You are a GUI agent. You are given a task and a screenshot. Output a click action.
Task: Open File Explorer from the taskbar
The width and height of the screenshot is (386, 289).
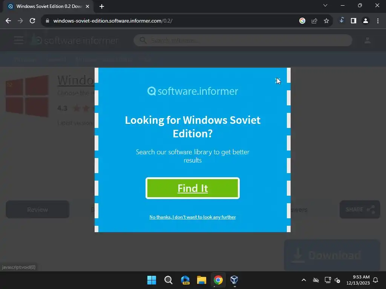click(202, 280)
